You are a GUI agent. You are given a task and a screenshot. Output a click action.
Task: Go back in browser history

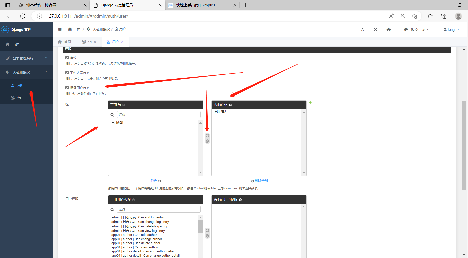point(9,16)
